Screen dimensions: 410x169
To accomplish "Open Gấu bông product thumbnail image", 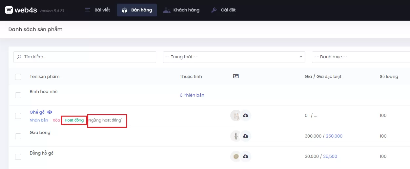I will tap(236, 136).
